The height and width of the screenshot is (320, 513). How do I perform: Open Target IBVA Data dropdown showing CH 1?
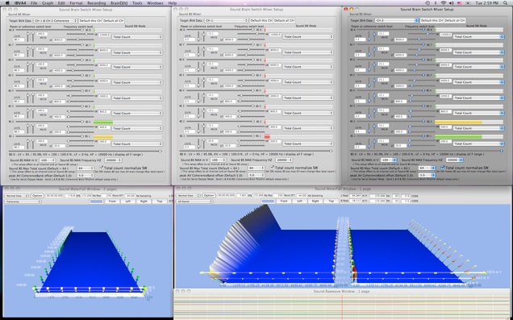[x=226, y=20]
